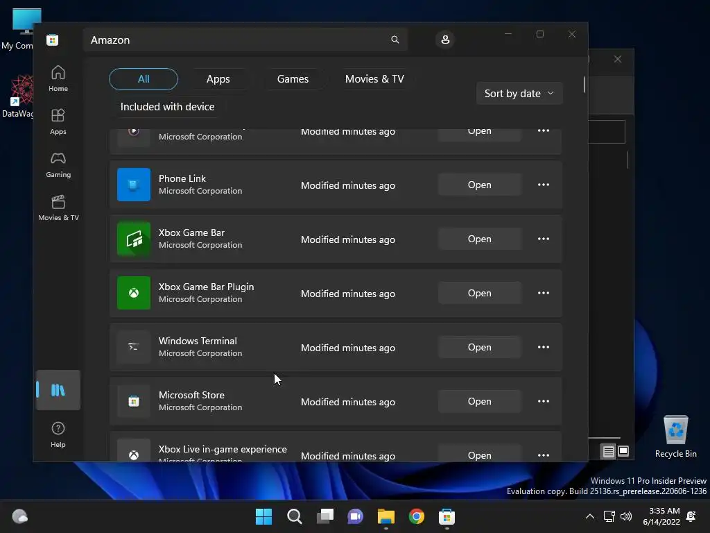
Task: Click the taskbar clock and date
Action: click(661, 516)
